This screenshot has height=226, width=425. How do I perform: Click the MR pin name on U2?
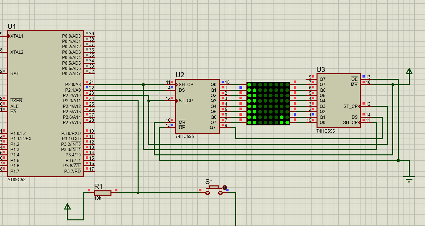pyautogui.click(x=182, y=122)
